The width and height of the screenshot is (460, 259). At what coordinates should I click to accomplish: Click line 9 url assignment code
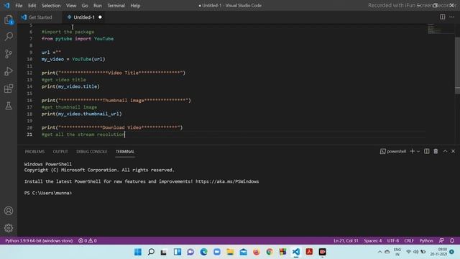point(51,53)
